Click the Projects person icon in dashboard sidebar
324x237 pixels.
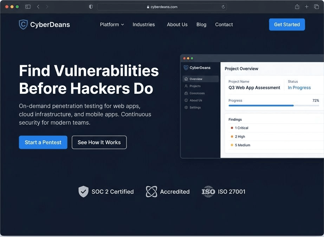(x=186, y=86)
